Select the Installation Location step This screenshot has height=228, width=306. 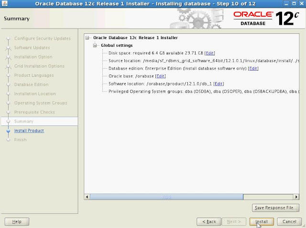(35, 94)
